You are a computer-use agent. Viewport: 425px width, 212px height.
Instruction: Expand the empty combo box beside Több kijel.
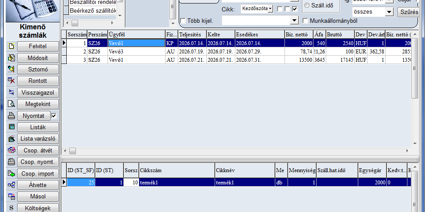point(294,20)
